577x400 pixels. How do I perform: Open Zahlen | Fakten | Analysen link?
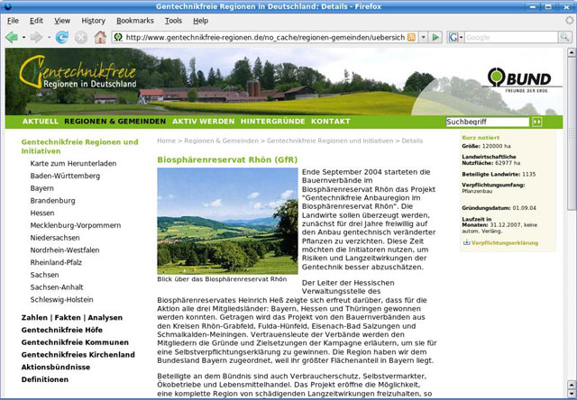[x=72, y=318]
